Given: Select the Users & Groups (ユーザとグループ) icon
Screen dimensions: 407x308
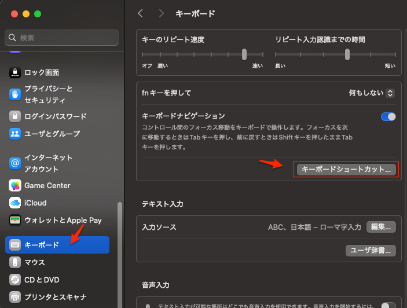Looking at the screenshot, I should click(15, 134).
